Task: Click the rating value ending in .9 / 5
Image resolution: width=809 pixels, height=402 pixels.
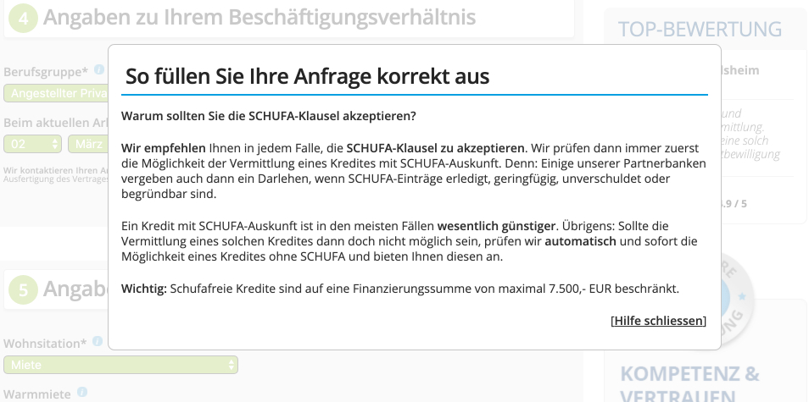Action: pos(734,203)
